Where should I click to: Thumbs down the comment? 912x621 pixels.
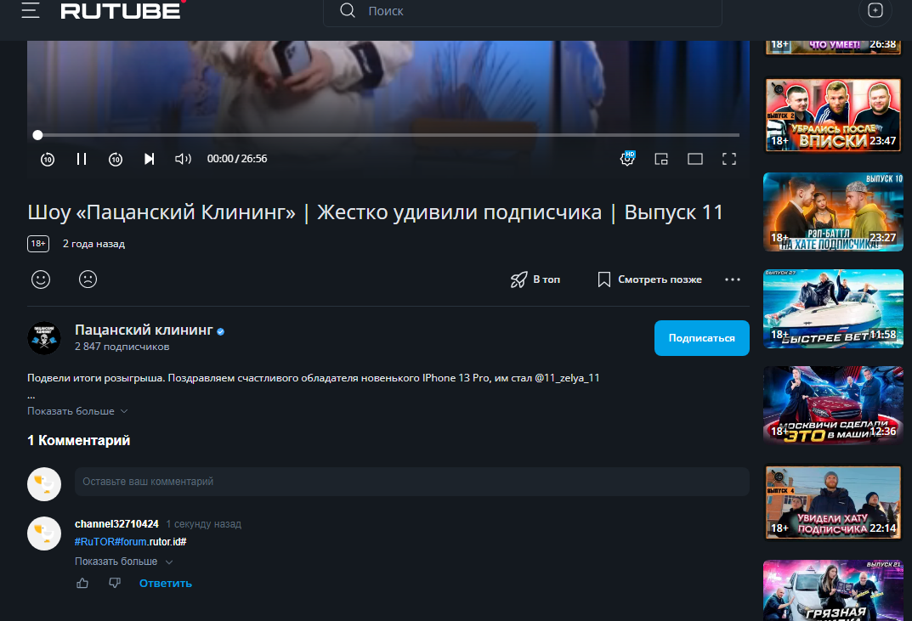(x=115, y=583)
